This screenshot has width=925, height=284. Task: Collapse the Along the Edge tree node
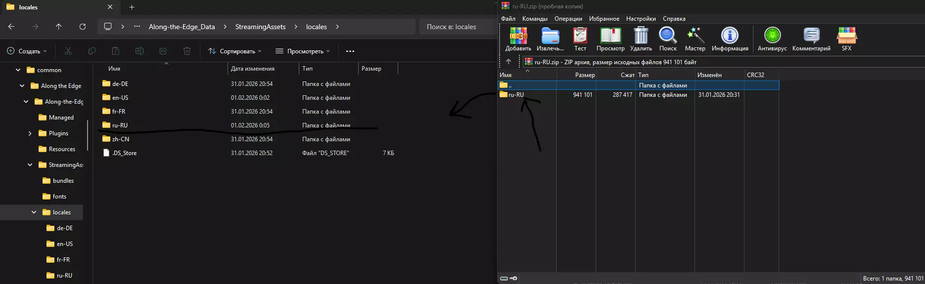[x=22, y=86]
